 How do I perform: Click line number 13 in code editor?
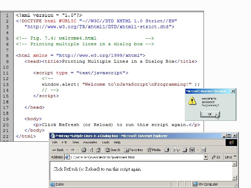tap(6, 85)
